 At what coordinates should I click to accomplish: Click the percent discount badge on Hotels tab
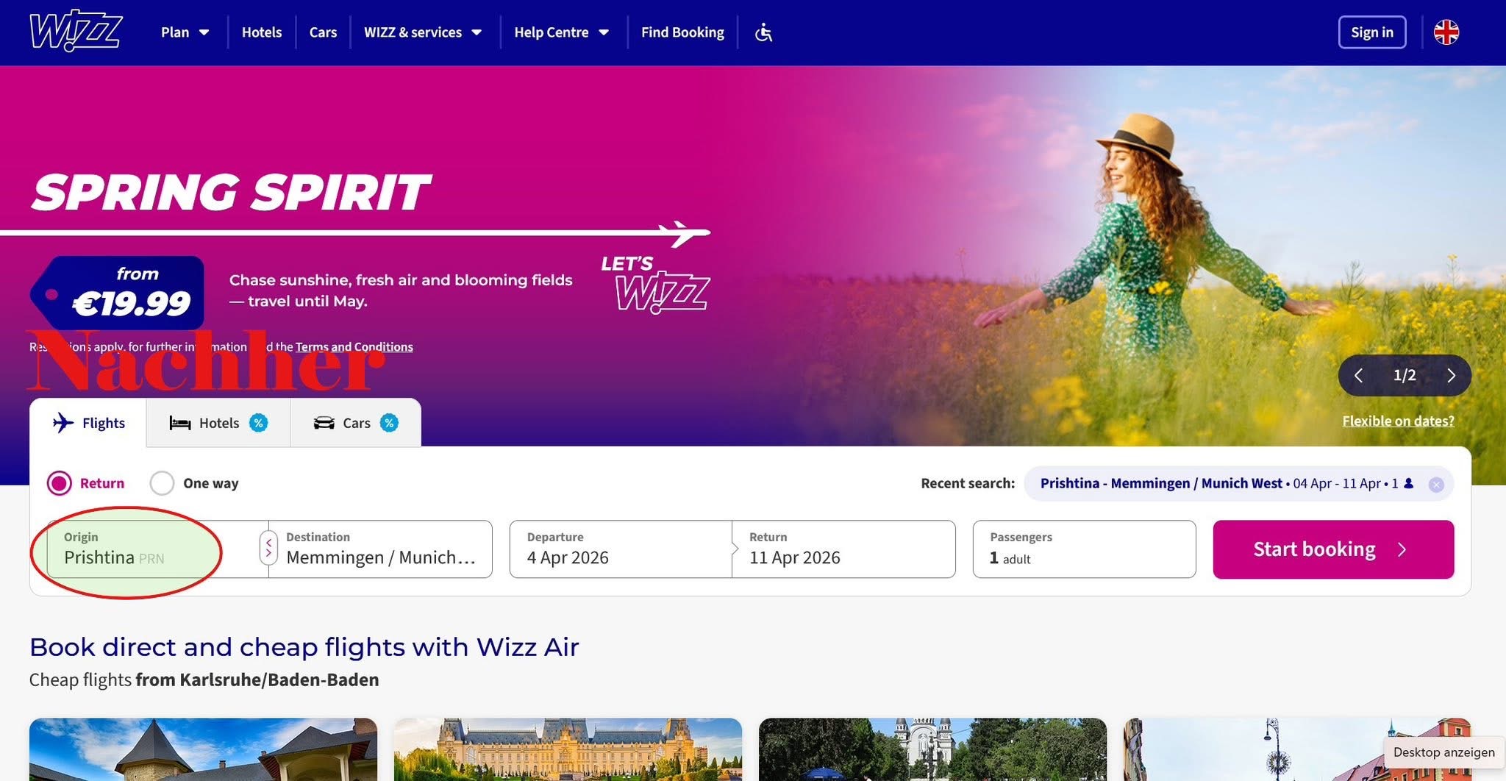259,423
